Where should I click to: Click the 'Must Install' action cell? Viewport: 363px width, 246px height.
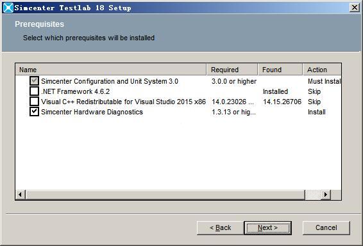[325, 81]
